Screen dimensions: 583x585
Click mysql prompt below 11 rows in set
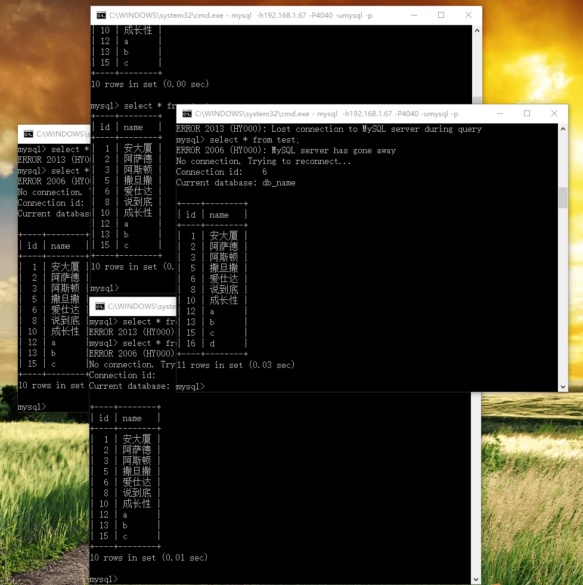point(190,386)
